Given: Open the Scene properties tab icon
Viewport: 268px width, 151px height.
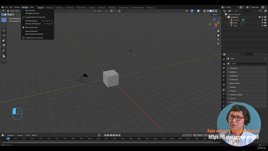Looking at the screenshot, I should coord(224,76).
